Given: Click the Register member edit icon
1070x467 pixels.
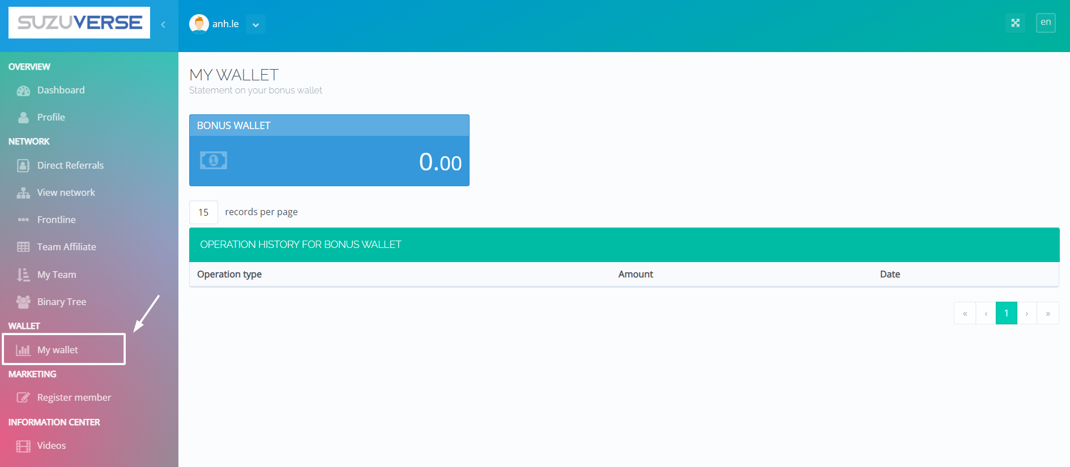Looking at the screenshot, I should (23, 397).
